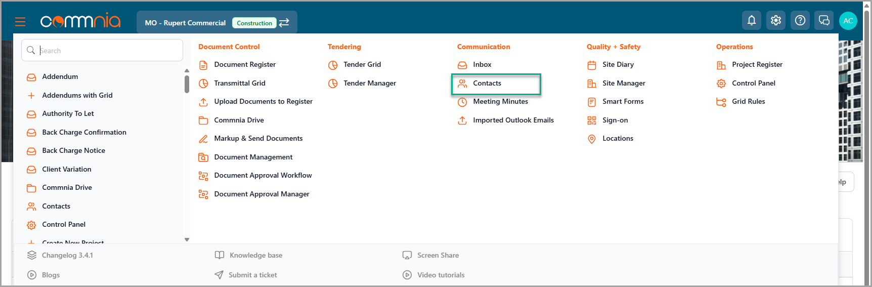Open the chat messages icon
Image resolution: width=872 pixels, height=287 pixels.
tap(824, 20)
